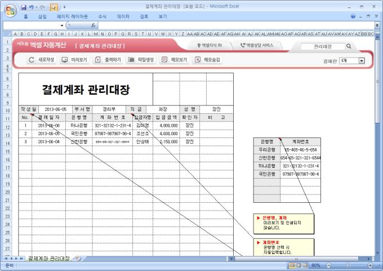
Task: Click the 관리대장 search field
Action: (x=323, y=46)
